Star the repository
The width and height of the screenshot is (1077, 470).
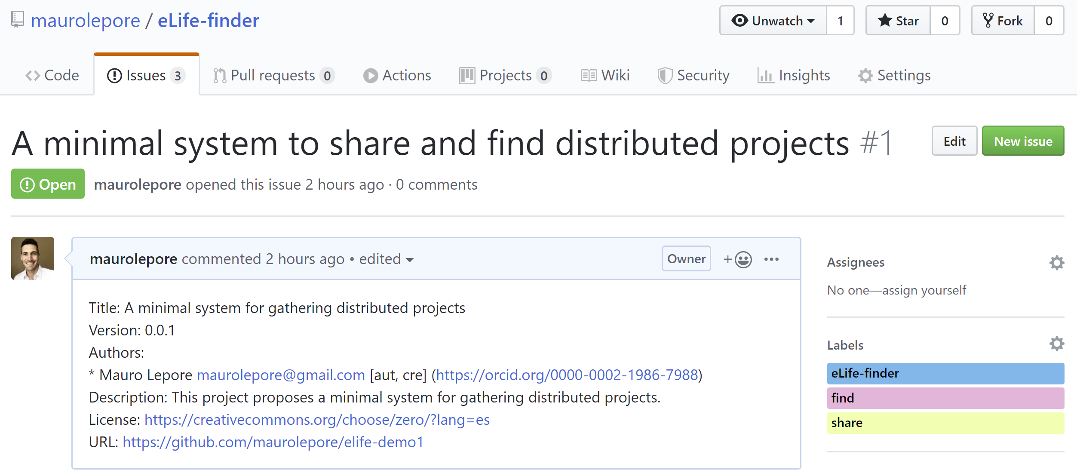tap(898, 21)
